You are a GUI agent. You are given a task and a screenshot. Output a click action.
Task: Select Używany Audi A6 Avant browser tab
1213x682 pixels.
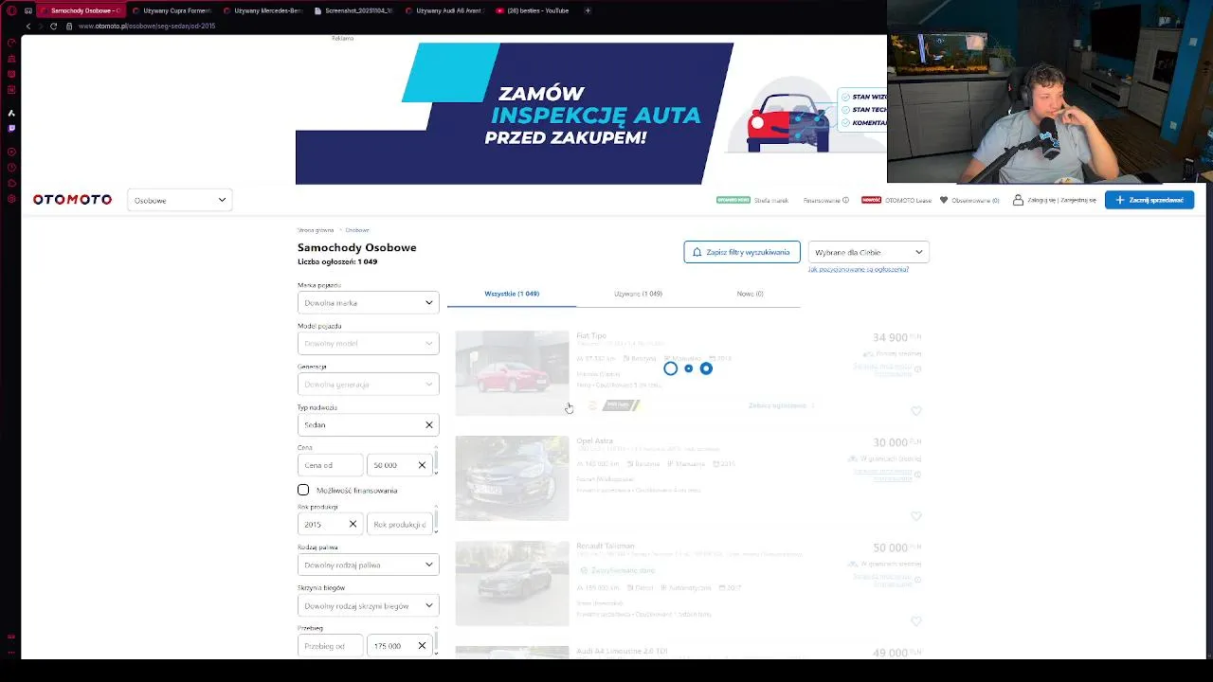pos(444,10)
